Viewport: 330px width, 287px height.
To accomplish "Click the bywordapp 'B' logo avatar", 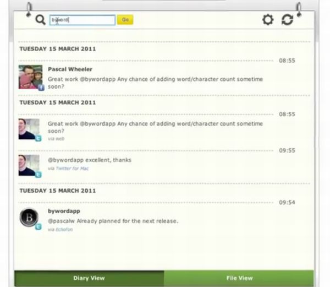I will (29, 218).
